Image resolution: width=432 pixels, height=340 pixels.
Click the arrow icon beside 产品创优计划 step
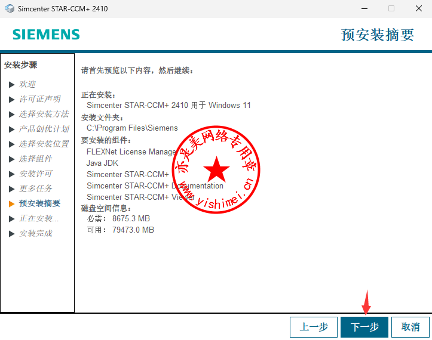tap(11, 129)
